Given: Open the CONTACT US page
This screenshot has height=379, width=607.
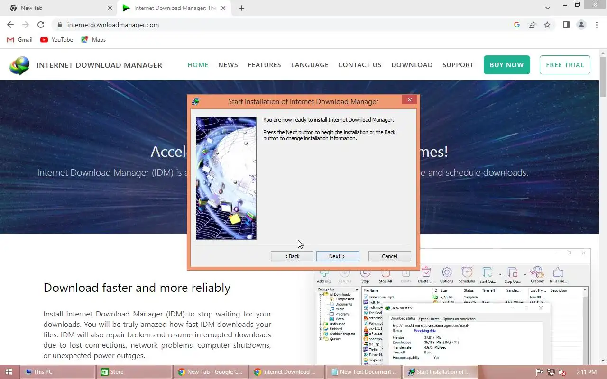Looking at the screenshot, I should click(359, 65).
